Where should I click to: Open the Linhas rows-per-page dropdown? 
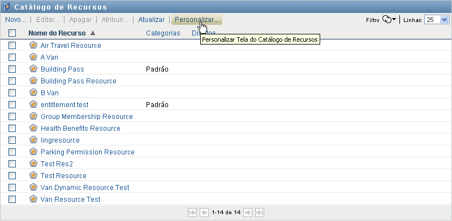tap(437, 20)
